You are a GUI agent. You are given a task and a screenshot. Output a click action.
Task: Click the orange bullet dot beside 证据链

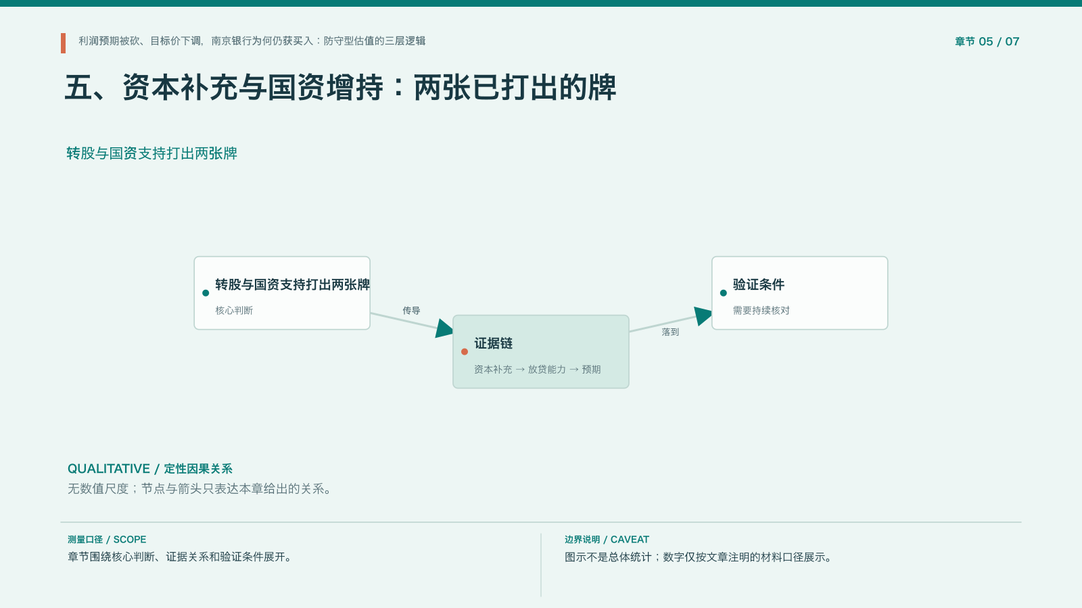point(465,351)
